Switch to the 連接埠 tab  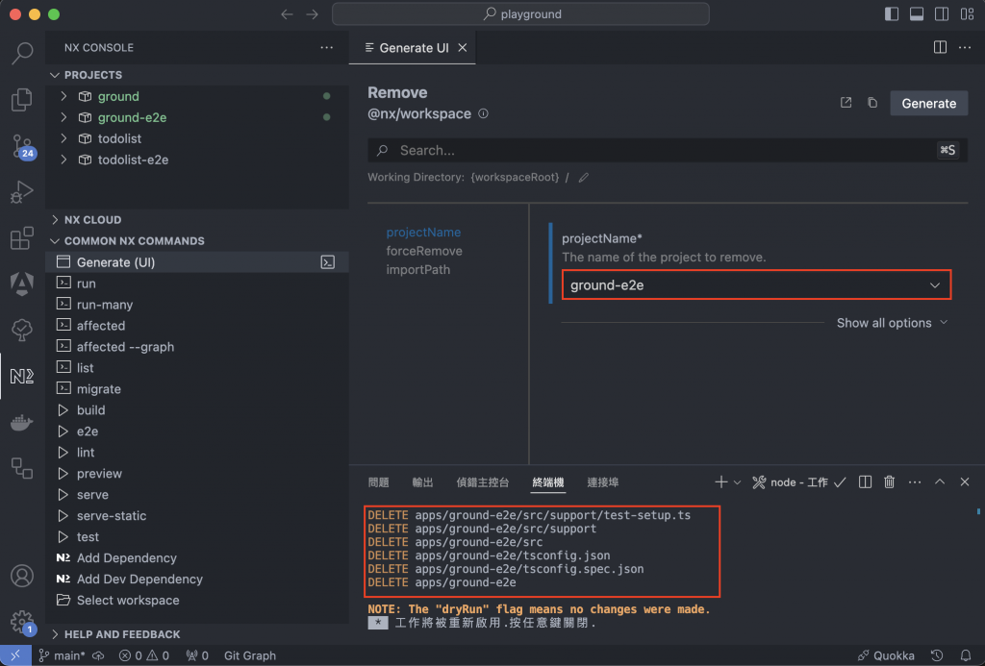pos(602,482)
